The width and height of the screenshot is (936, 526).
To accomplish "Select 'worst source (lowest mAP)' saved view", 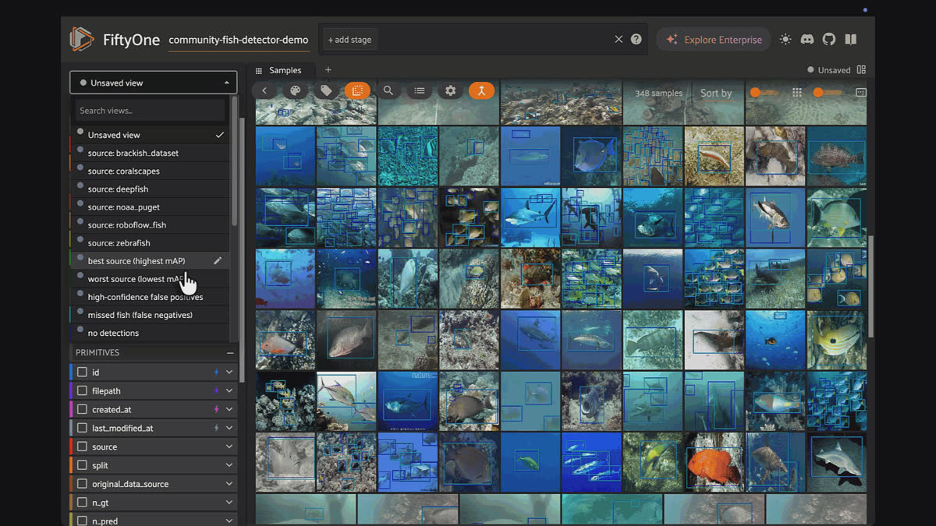I will 150,279.
